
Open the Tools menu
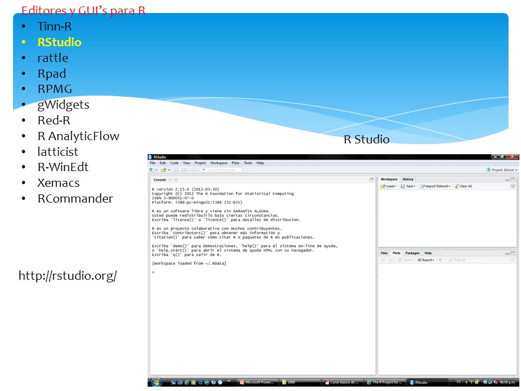pos(248,163)
